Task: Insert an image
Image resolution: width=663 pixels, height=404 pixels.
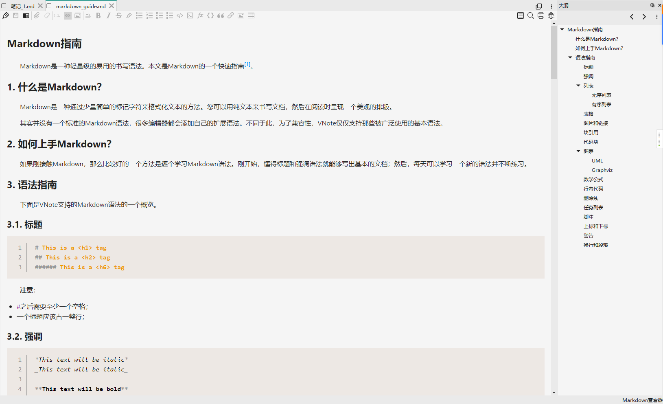Action: [x=241, y=15]
